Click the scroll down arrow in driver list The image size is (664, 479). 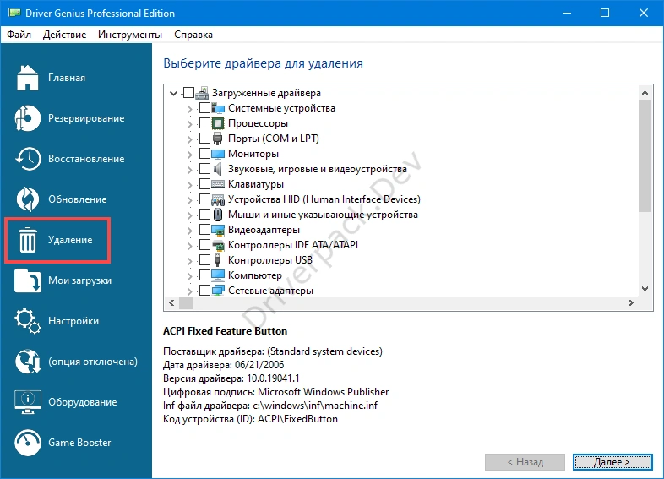645,289
